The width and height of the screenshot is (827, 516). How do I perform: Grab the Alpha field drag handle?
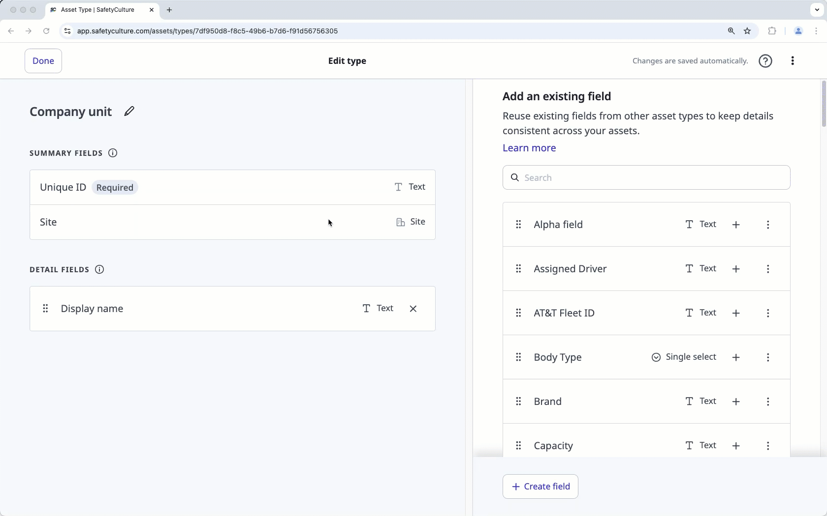click(x=518, y=225)
